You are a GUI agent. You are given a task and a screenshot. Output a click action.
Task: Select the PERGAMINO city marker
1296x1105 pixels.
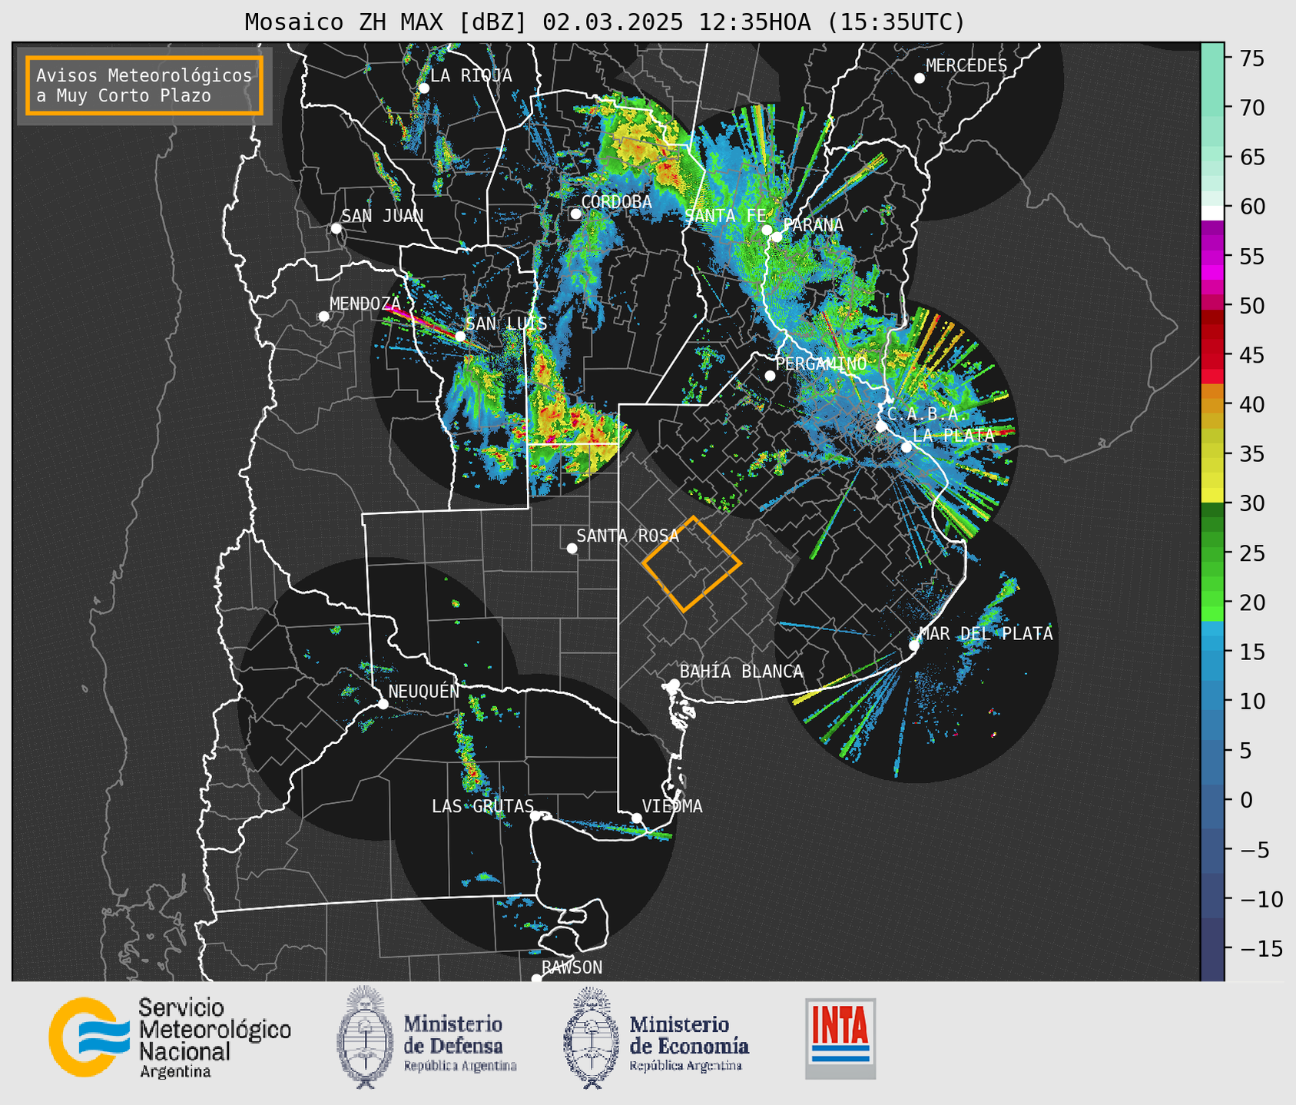click(770, 376)
